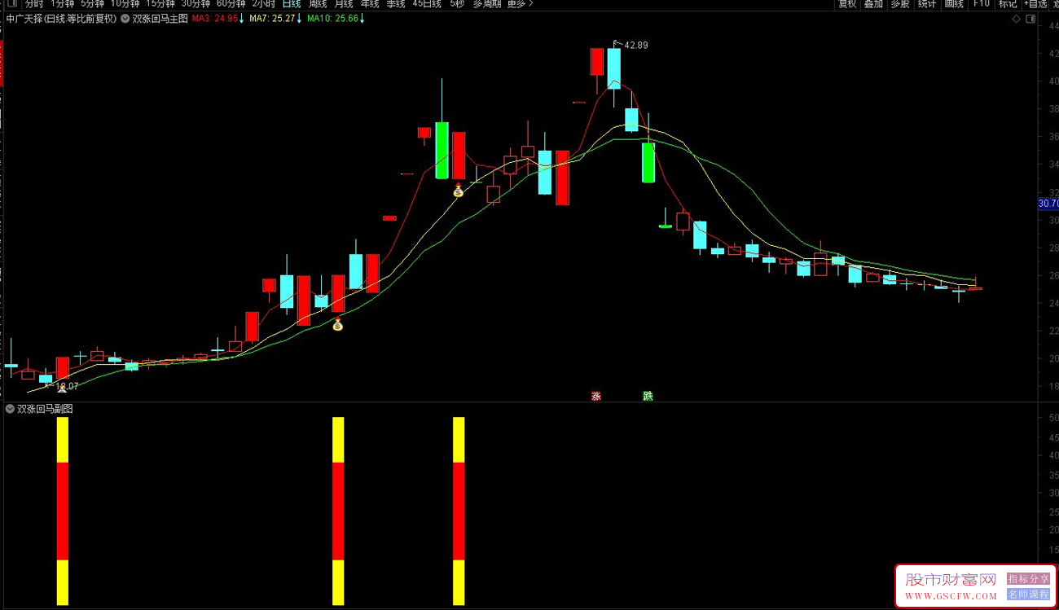Click the 标记 mark button
This screenshot has height=610, width=1059.
(x=1007, y=4)
